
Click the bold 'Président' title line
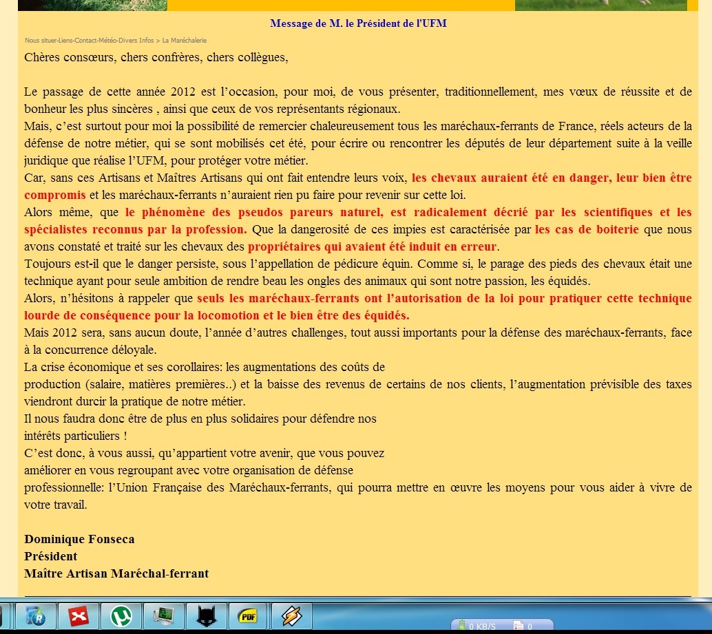tap(51, 556)
